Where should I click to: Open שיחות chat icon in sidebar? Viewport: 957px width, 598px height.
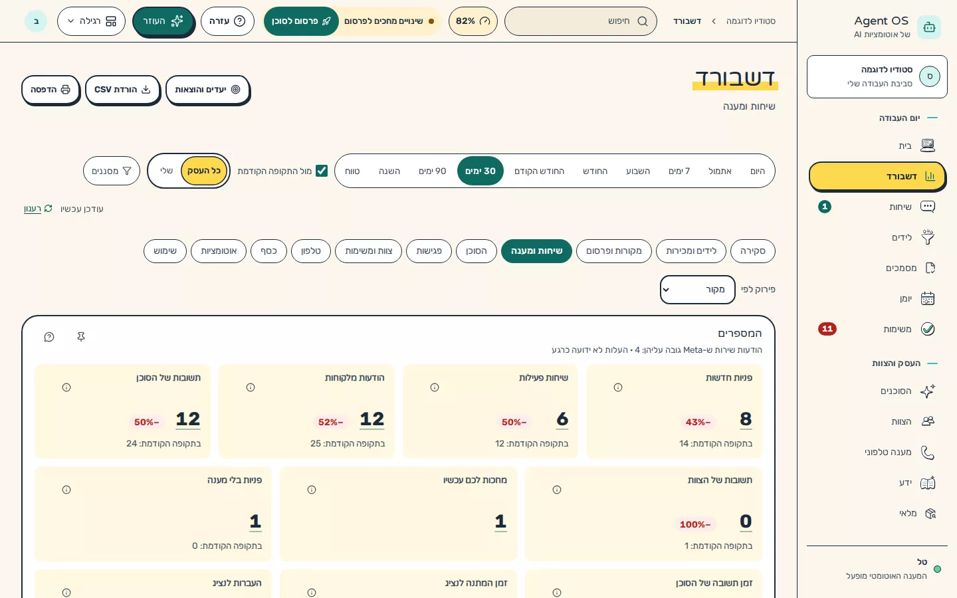[928, 207]
